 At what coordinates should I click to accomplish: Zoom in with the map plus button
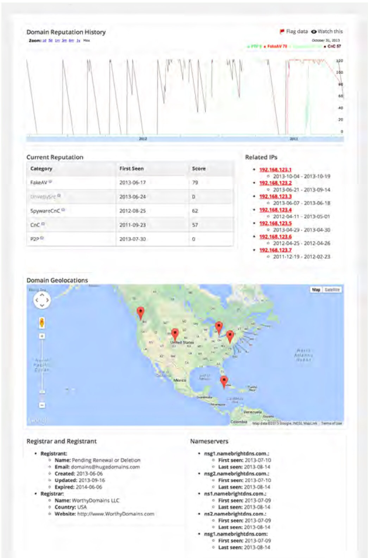[x=42, y=336]
